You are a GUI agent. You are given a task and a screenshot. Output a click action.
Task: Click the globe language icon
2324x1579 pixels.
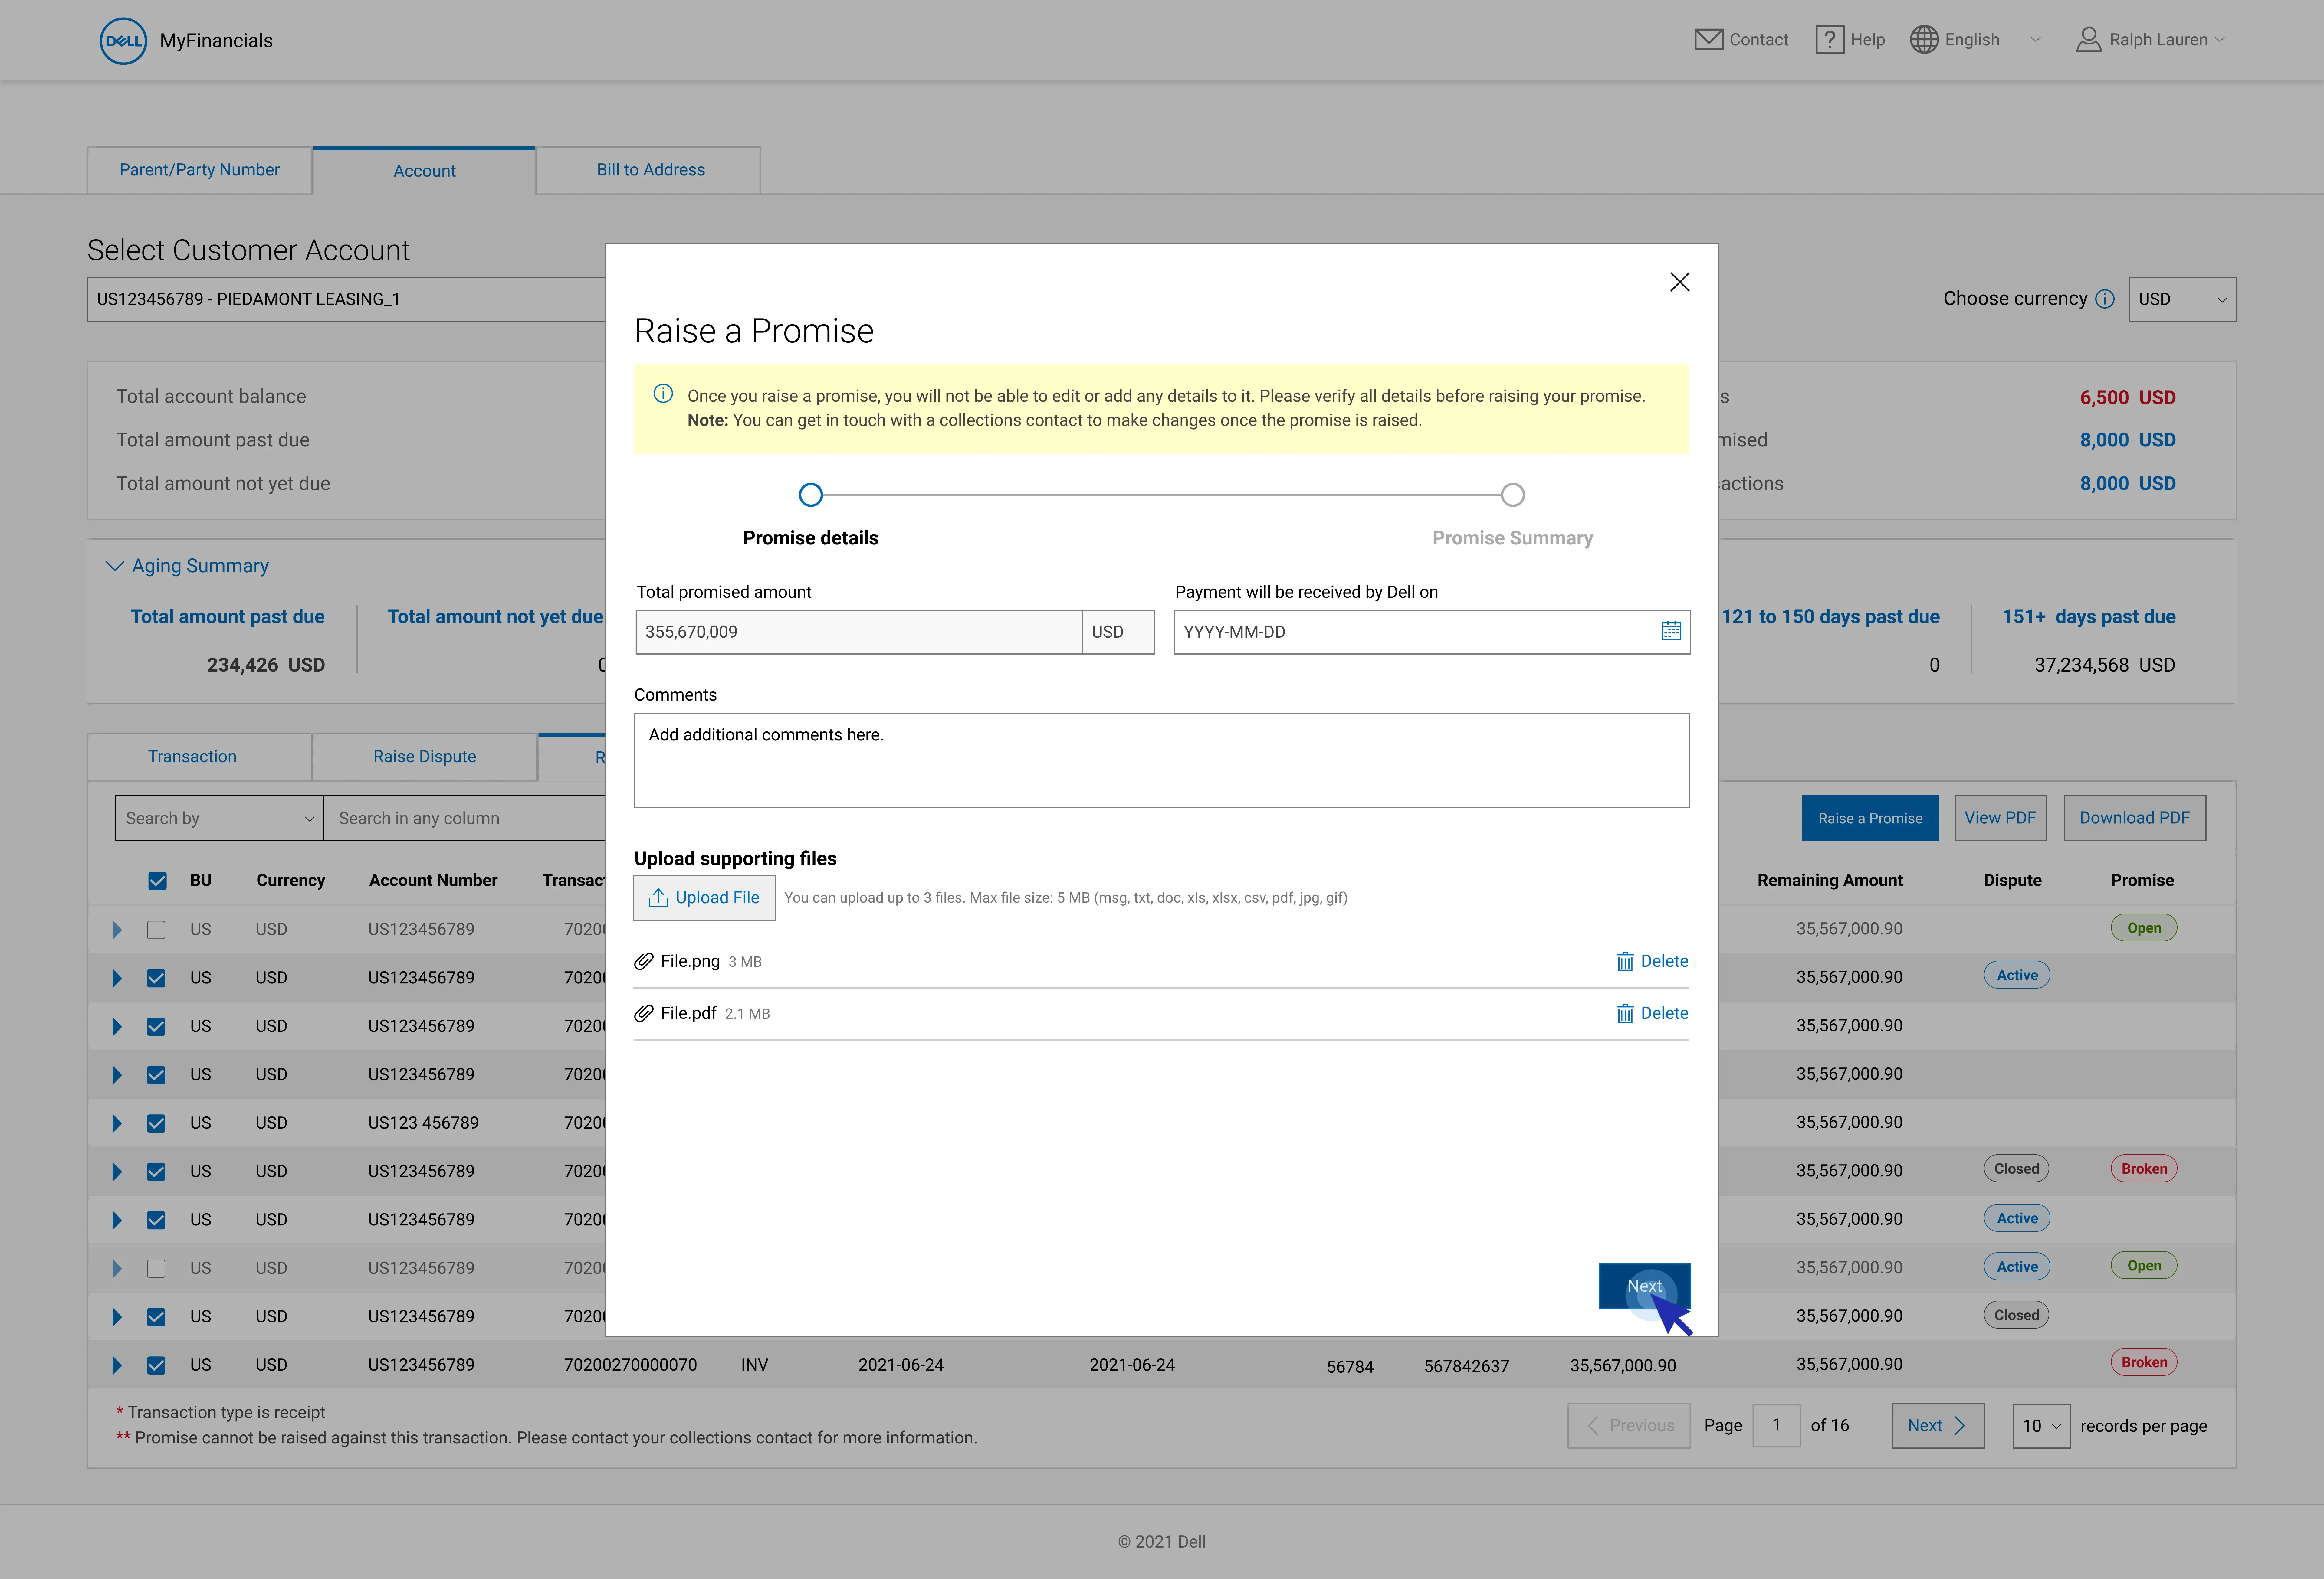pyautogui.click(x=1924, y=40)
